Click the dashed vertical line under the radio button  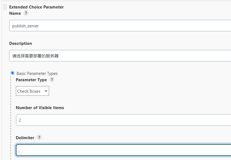click(11, 115)
